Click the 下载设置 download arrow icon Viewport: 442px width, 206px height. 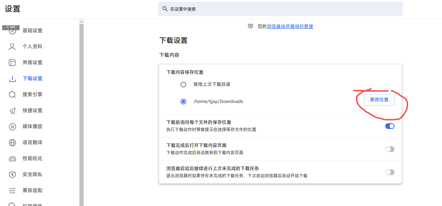point(12,78)
